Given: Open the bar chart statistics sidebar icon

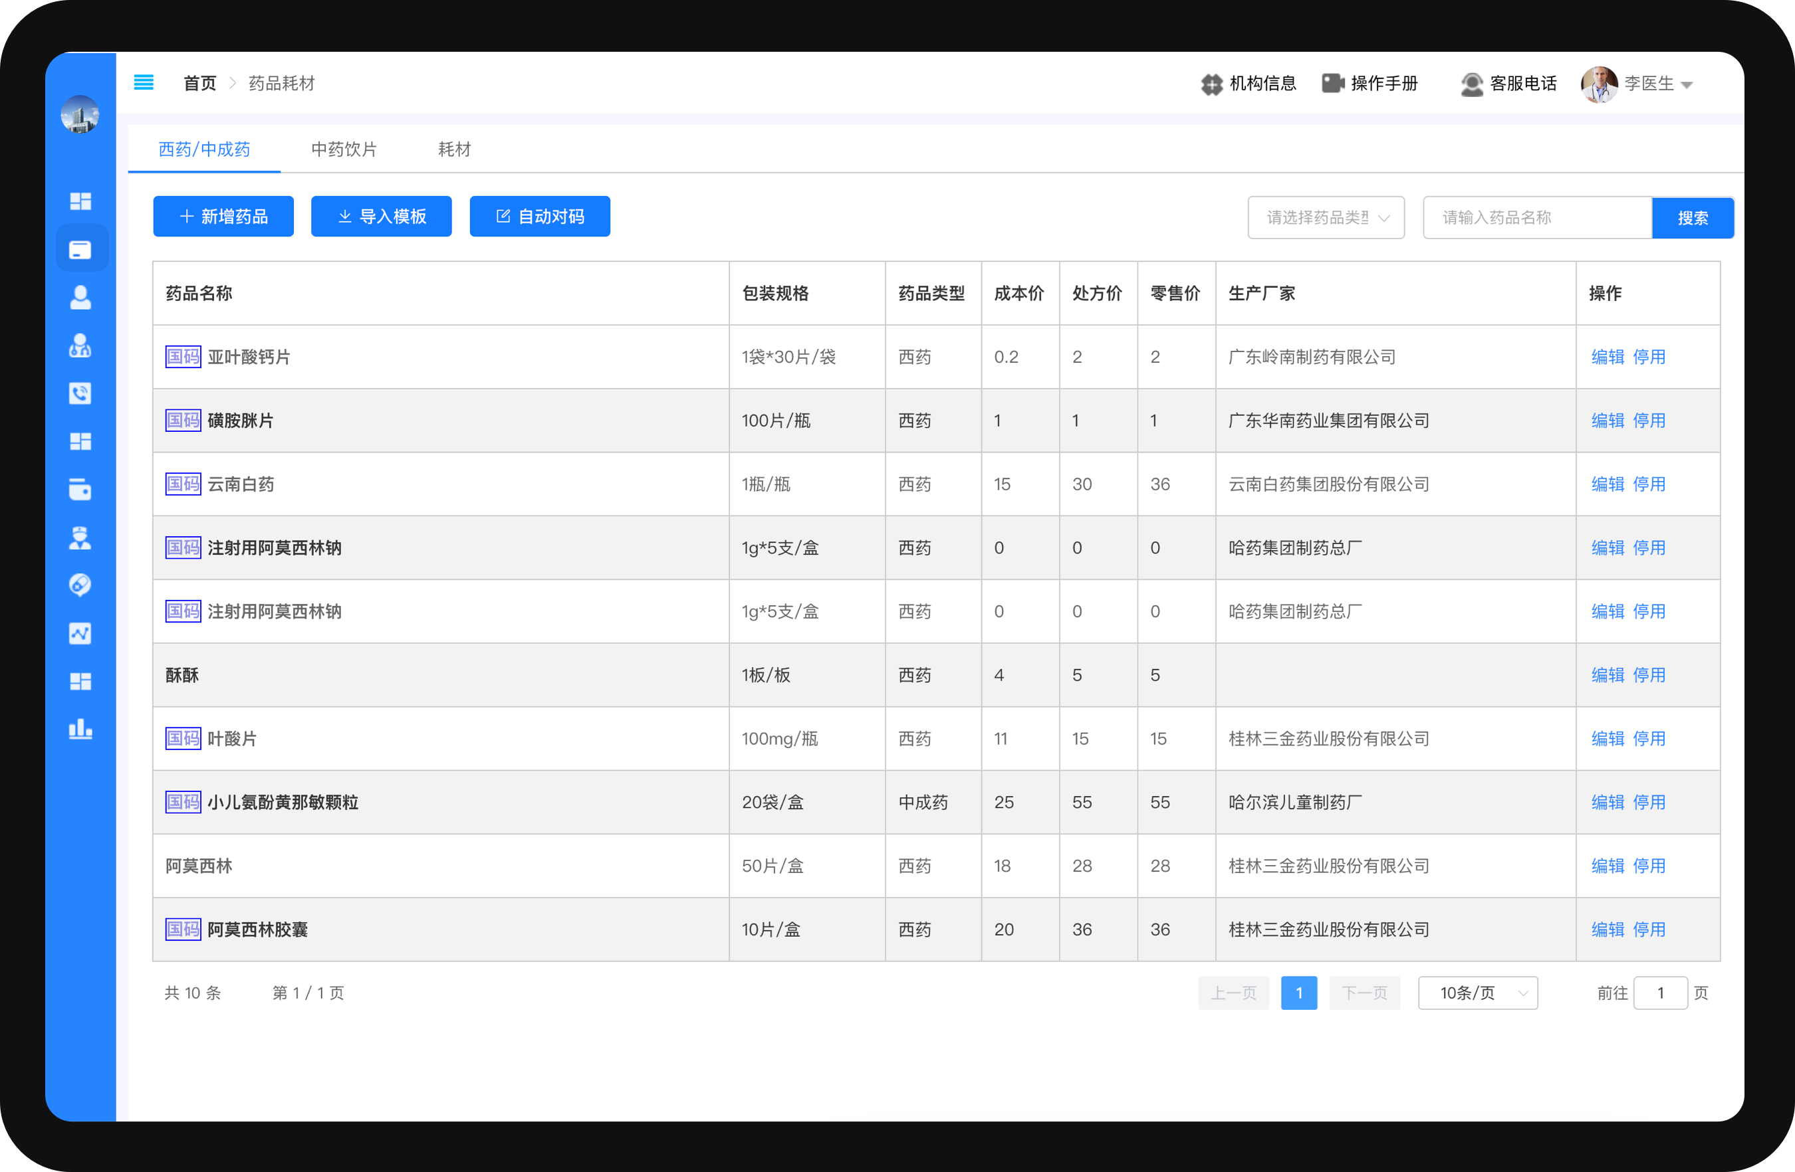Looking at the screenshot, I should point(80,729).
